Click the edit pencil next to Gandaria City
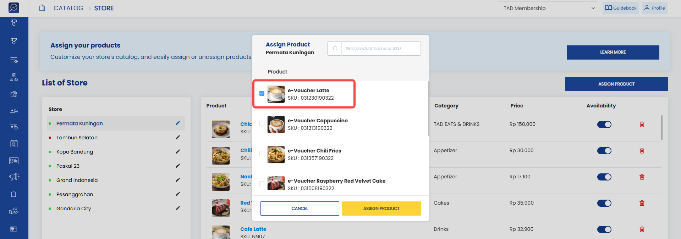 178,209
